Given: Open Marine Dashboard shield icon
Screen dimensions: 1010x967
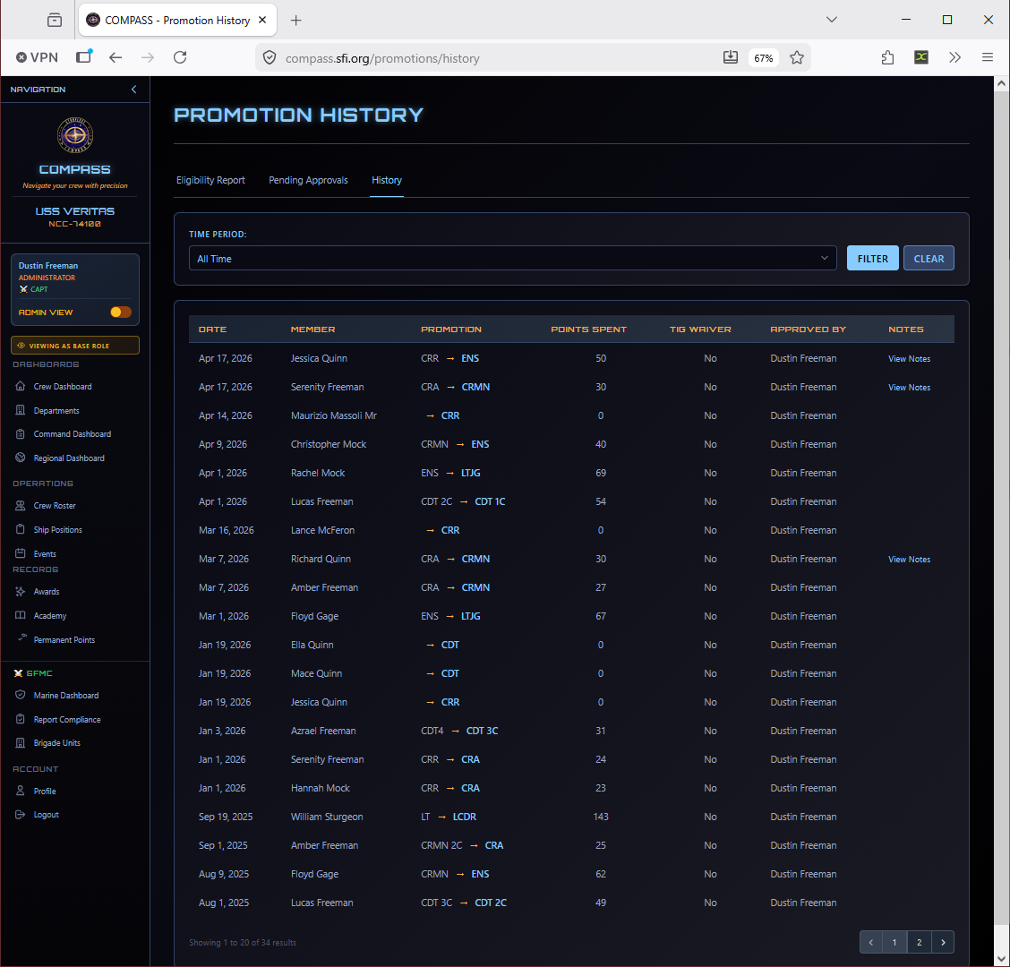Looking at the screenshot, I should [x=20, y=695].
